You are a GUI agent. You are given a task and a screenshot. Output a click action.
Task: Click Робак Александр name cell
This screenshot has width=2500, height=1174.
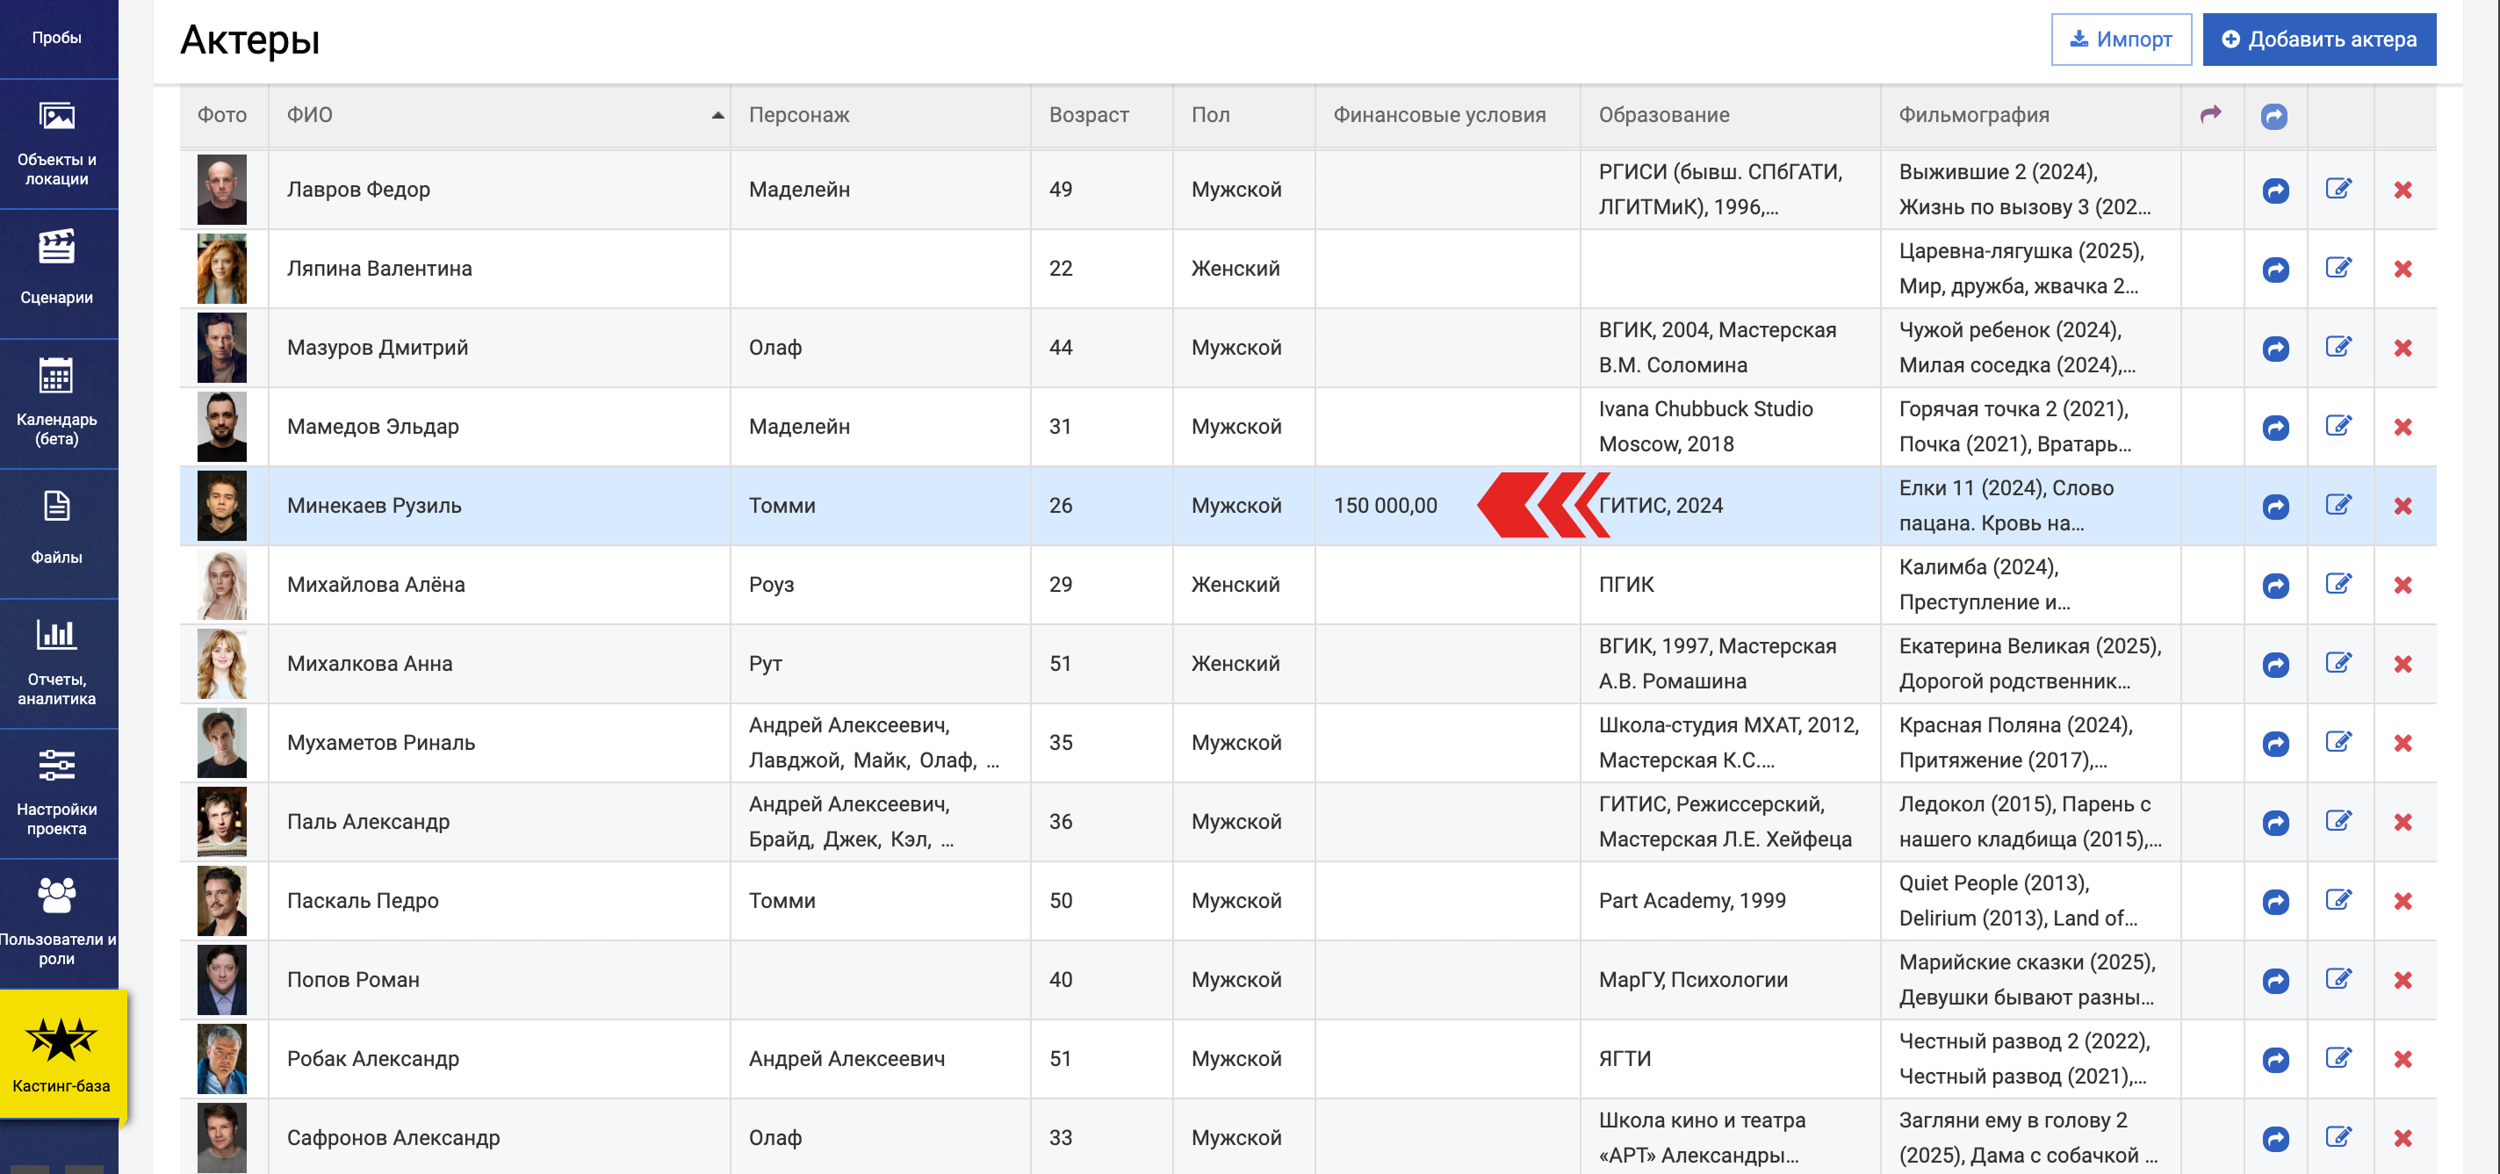tap(499, 1060)
